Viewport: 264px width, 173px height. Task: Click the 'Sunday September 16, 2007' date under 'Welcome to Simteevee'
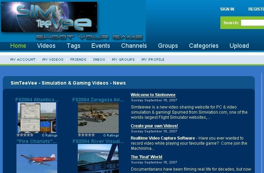coord(154,100)
